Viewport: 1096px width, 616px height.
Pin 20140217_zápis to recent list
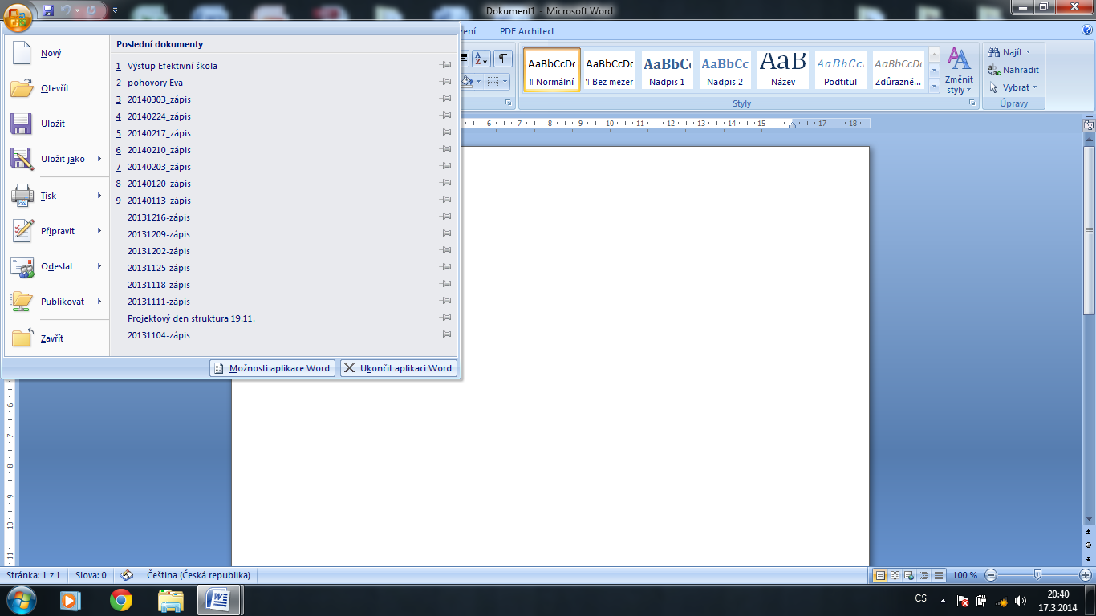pyautogui.click(x=446, y=132)
